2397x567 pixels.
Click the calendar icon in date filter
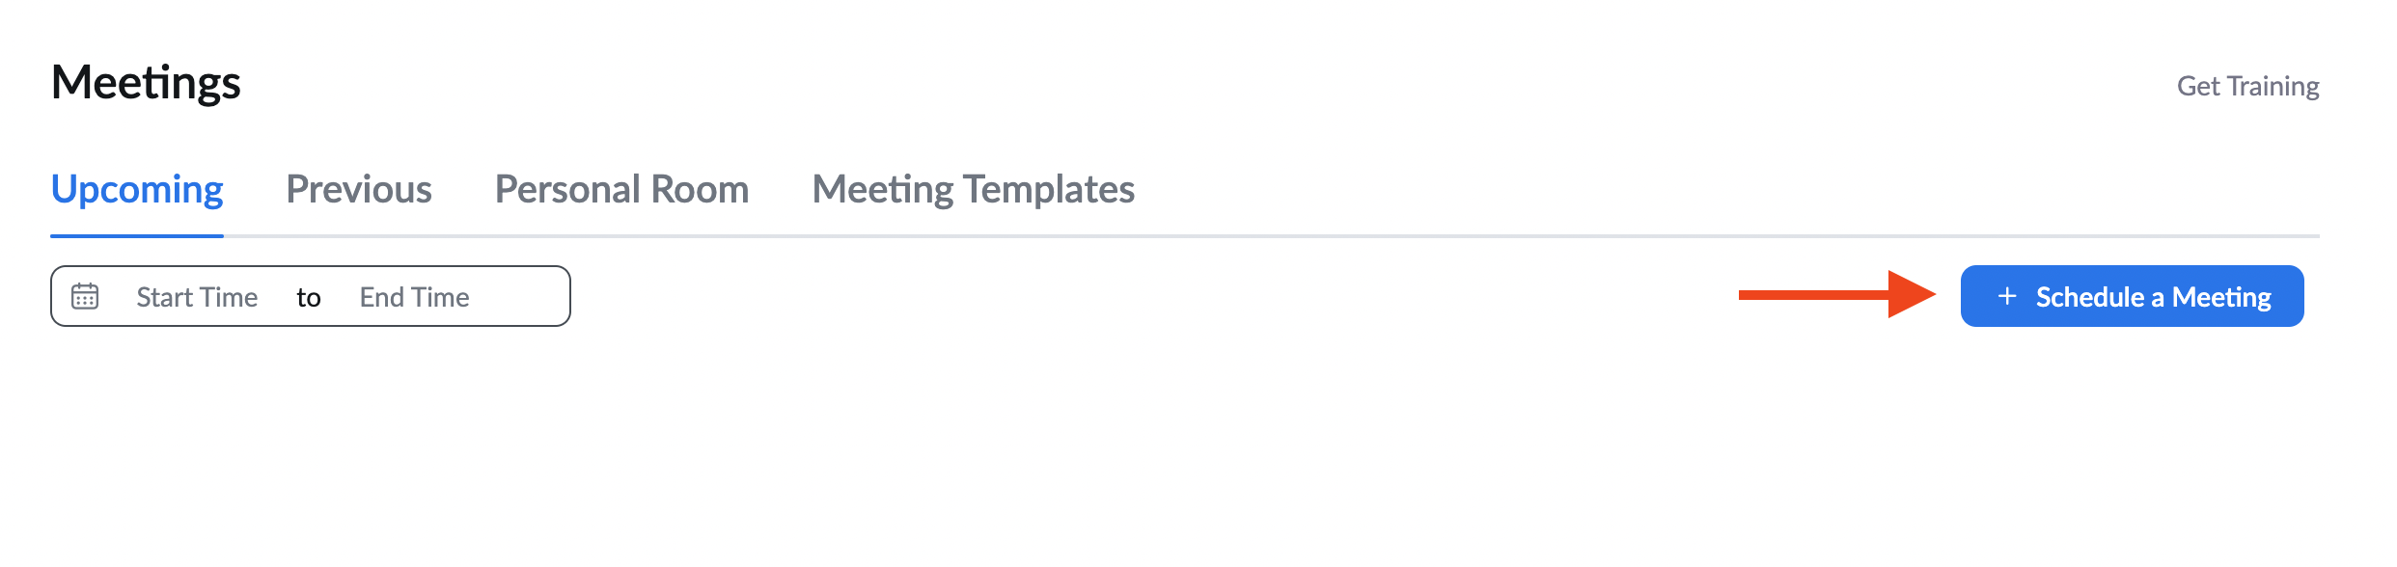click(x=85, y=296)
